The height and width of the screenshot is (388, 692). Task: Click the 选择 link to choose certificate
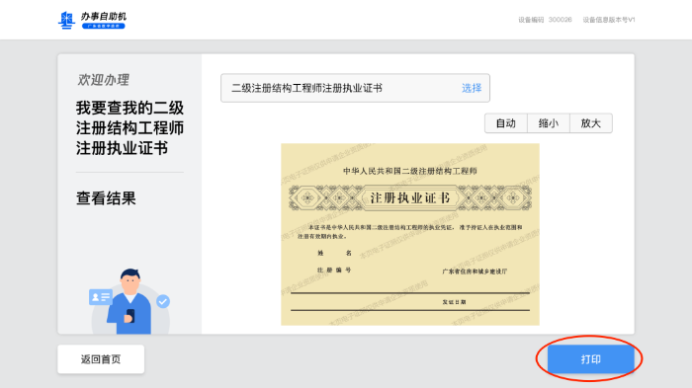(472, 88)
